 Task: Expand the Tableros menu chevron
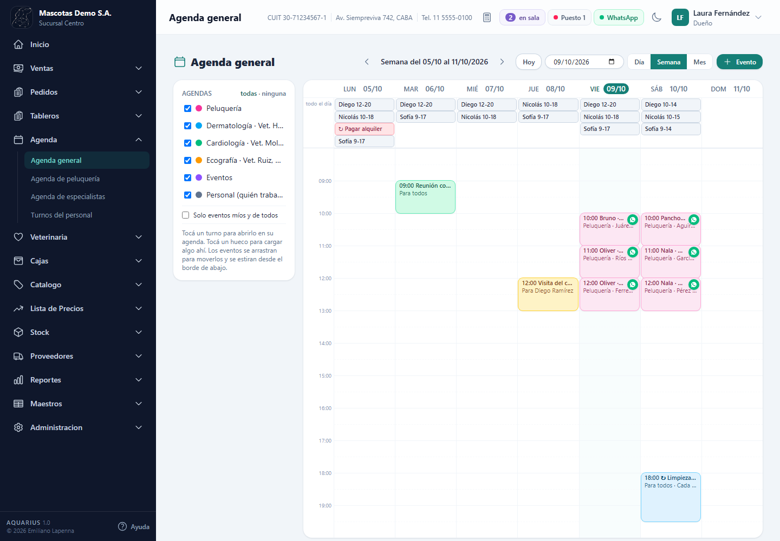tap(139, 116)
